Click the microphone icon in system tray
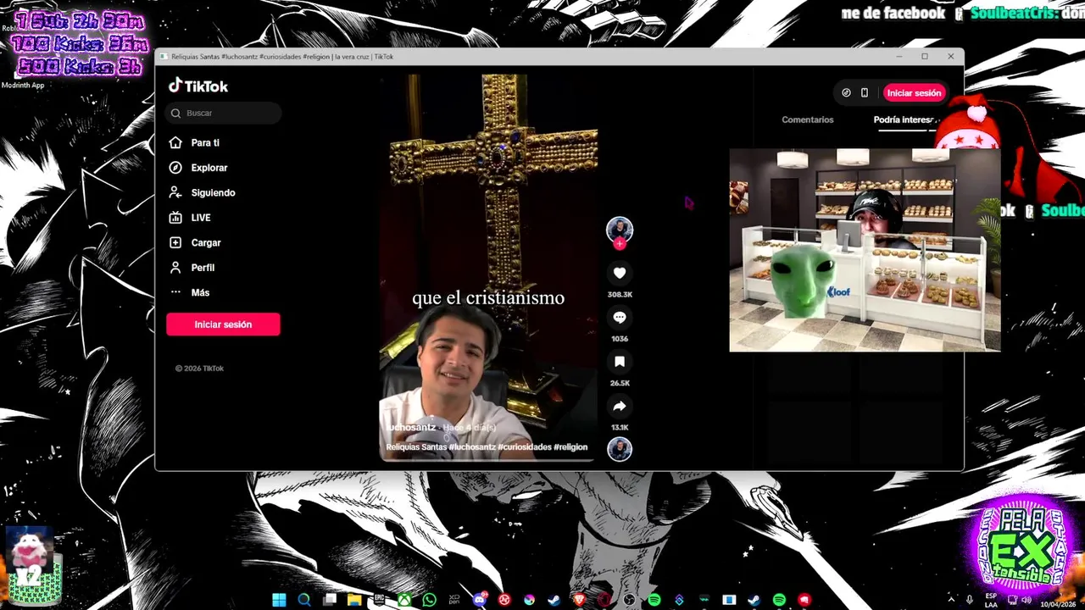The width and height of the screenshot is (1085, 610). (970, 600)
